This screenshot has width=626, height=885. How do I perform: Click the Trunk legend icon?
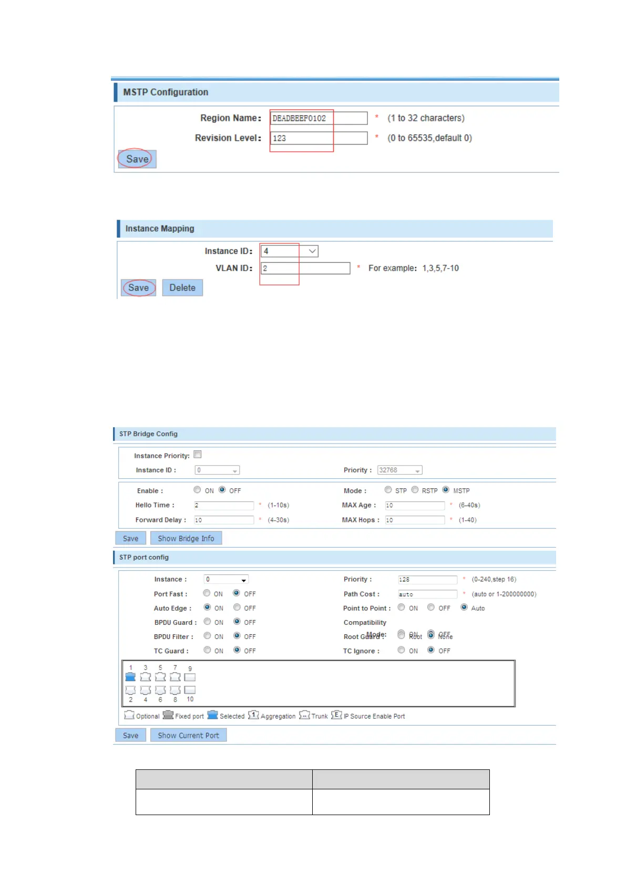(x=304, y=715)
